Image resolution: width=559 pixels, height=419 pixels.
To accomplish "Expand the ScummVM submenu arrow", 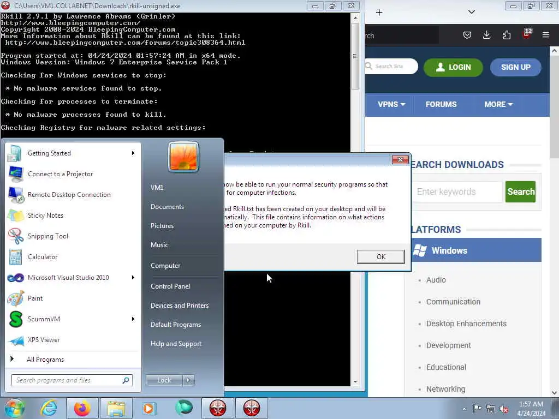I will click(133, 319).
